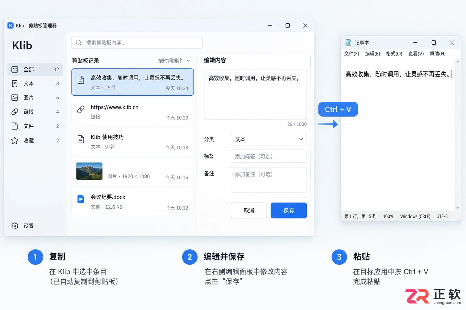Open the 分类 dropdown showing 文本
Image resolution: width=466 pixels, height=310 pixels.
[269, 139]
